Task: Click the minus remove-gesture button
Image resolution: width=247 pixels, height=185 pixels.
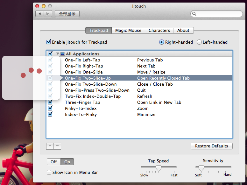Action: (x=57, y=146)
